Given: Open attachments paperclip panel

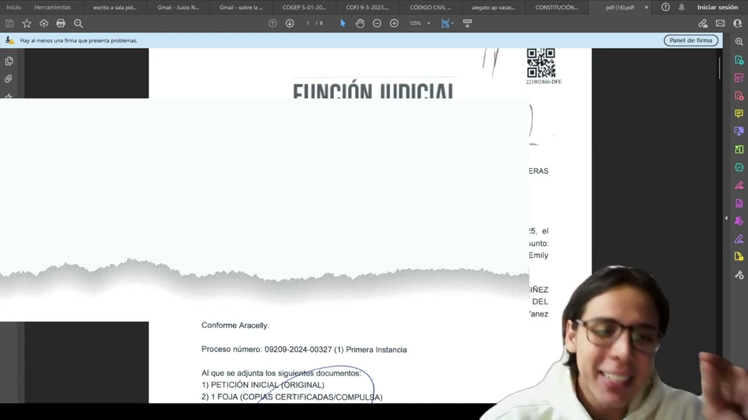Looking at the screenshot, I should [9, 79].
